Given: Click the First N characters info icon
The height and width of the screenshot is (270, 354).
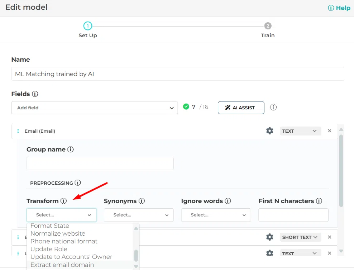Looking at the screenshot, I should tap(319, 201).
